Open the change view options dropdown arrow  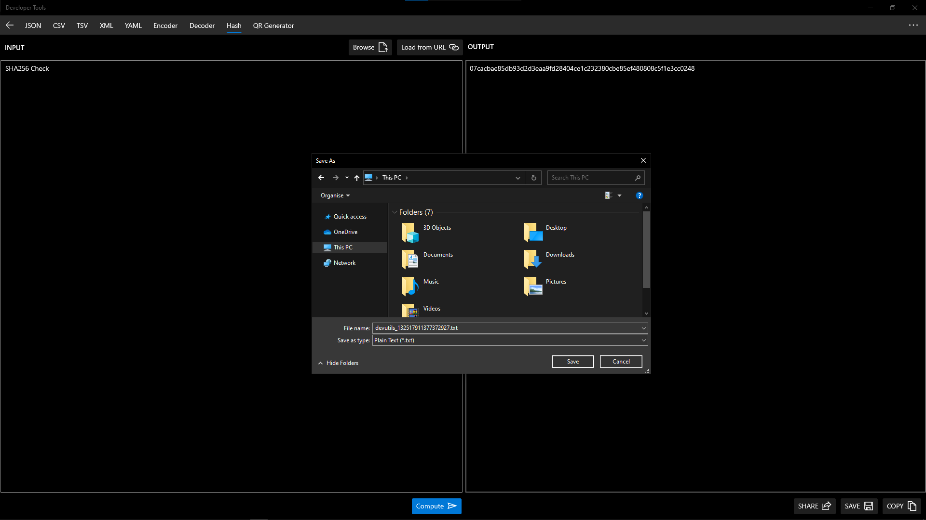(x=619, y=195)
